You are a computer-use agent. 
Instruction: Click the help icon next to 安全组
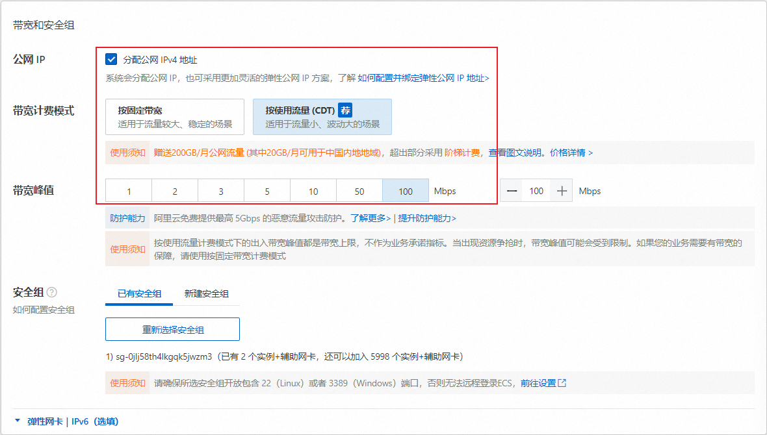click(51, 293)
